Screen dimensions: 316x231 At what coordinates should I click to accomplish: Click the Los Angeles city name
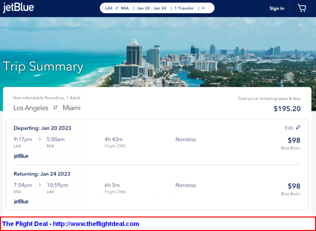31,108
